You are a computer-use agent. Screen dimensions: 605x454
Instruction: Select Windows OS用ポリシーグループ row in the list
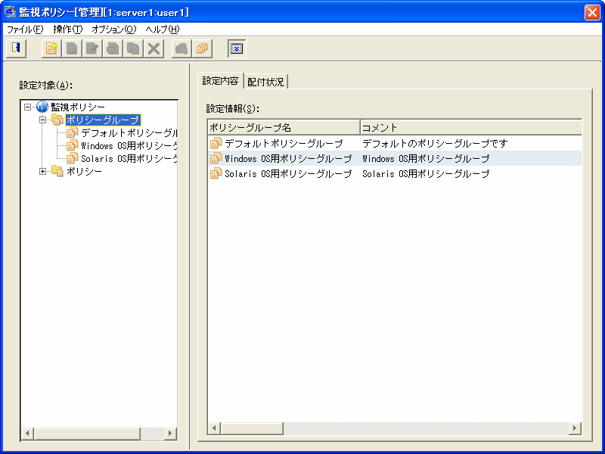tap(395, 158)
